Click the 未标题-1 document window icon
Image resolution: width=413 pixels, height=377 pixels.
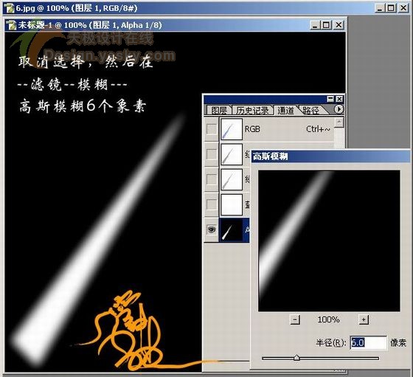coord(11,25)
